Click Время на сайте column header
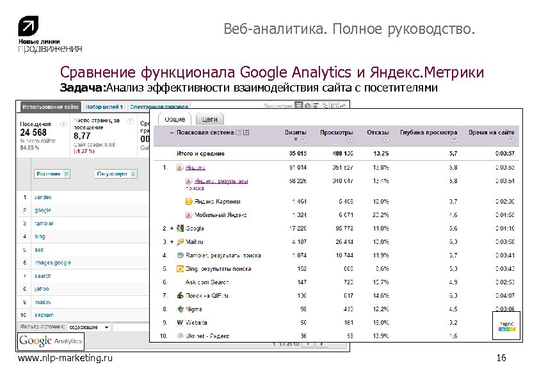Image resolution: width=539 pixels, height=381 pixels. coord(491,133)
